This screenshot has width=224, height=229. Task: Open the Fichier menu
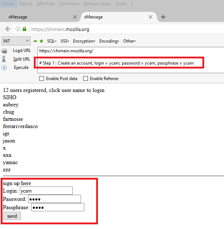coord(8,4)
